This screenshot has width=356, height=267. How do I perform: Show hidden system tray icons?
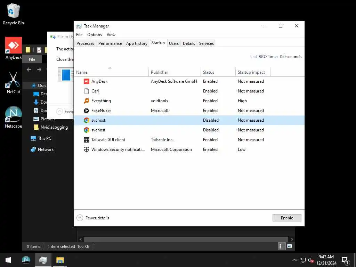(x=294, y=260)
